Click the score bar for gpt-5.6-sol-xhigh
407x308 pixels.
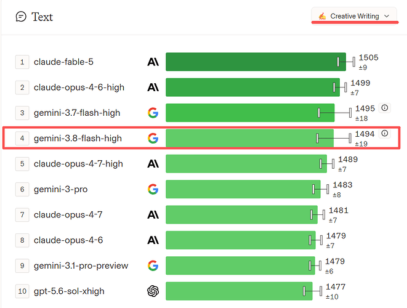pos(239,291)
